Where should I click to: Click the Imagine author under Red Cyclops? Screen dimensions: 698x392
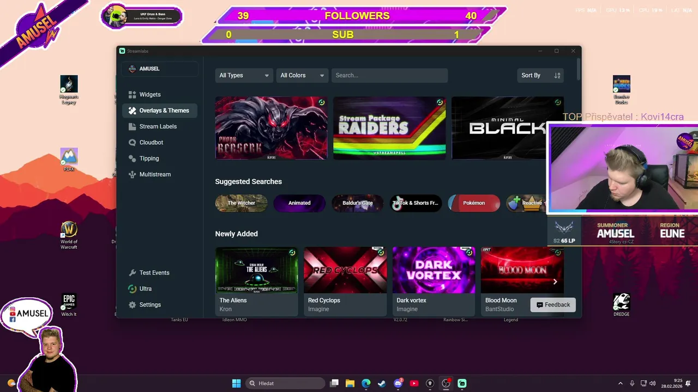318,309
